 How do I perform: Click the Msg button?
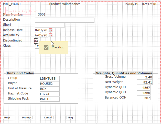pos(70,118)
